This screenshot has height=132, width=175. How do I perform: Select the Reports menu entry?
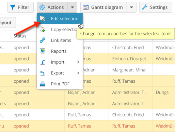(60, 51)
